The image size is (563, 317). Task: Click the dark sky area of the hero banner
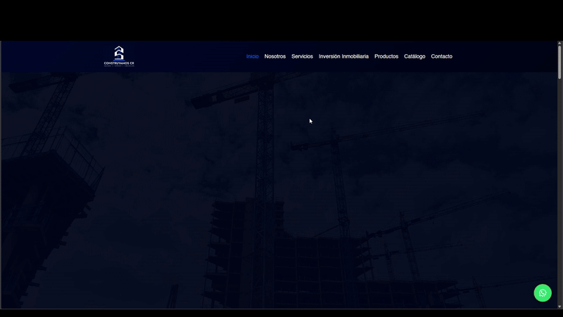(x=436, y=99)
